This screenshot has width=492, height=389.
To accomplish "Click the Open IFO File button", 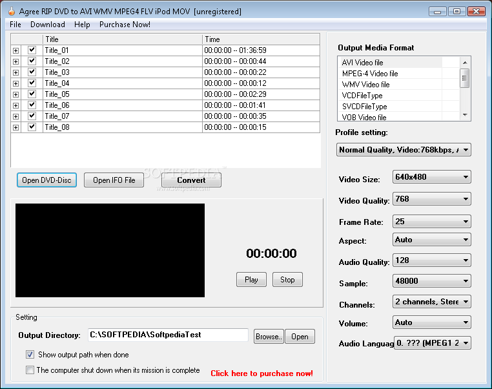I will 114,180.
